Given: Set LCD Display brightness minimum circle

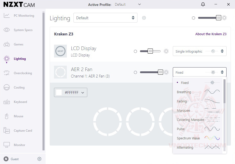Looking at the screenshot, I should click(135, 51).
